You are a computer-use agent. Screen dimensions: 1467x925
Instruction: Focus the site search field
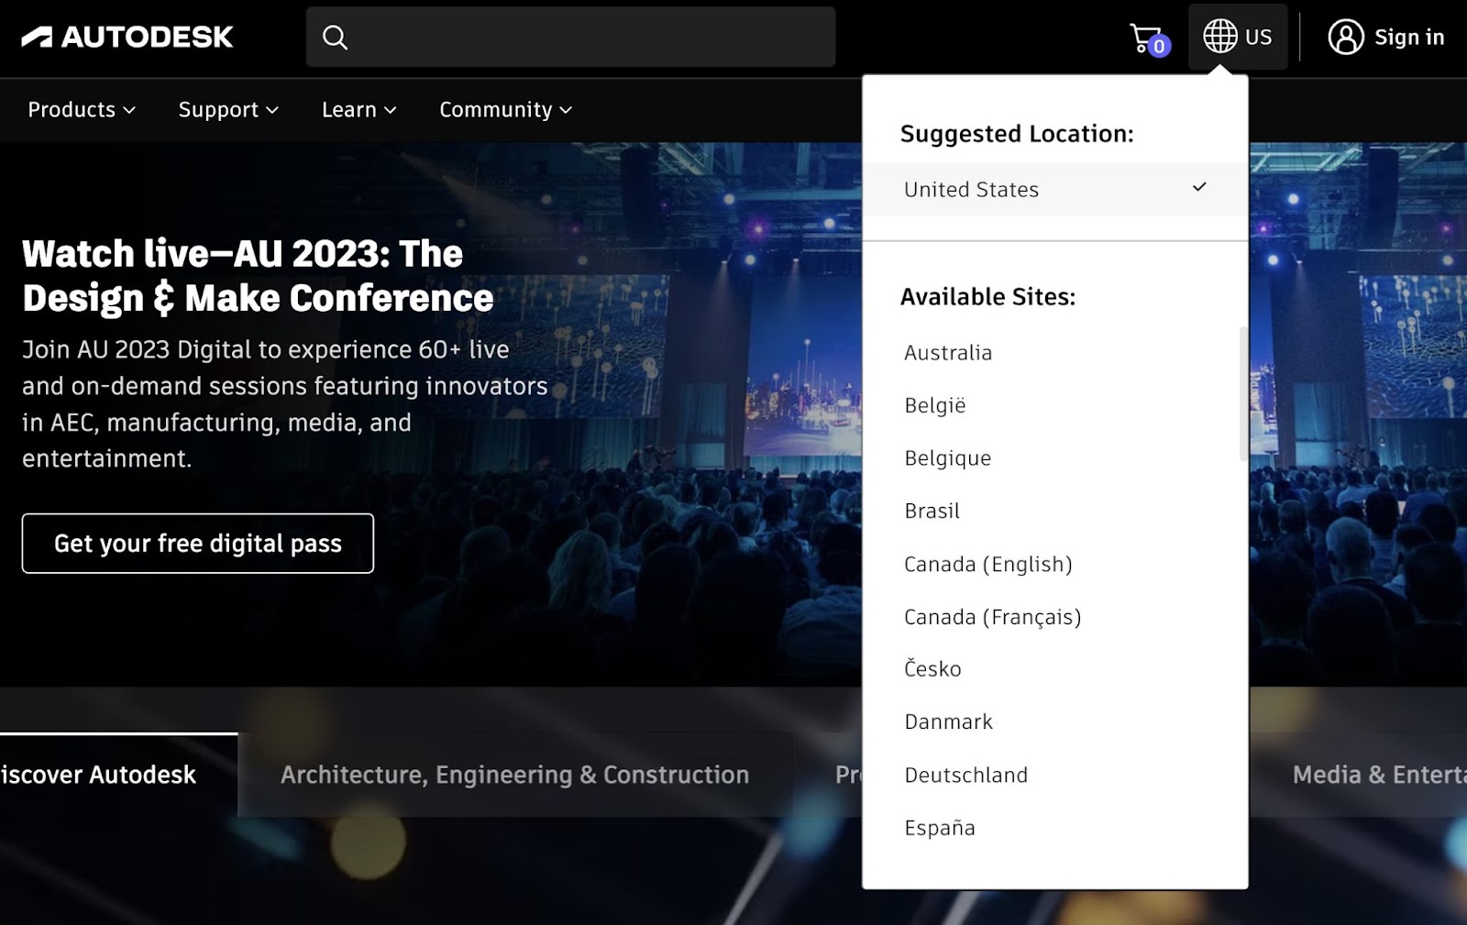[x=570, y=37]
